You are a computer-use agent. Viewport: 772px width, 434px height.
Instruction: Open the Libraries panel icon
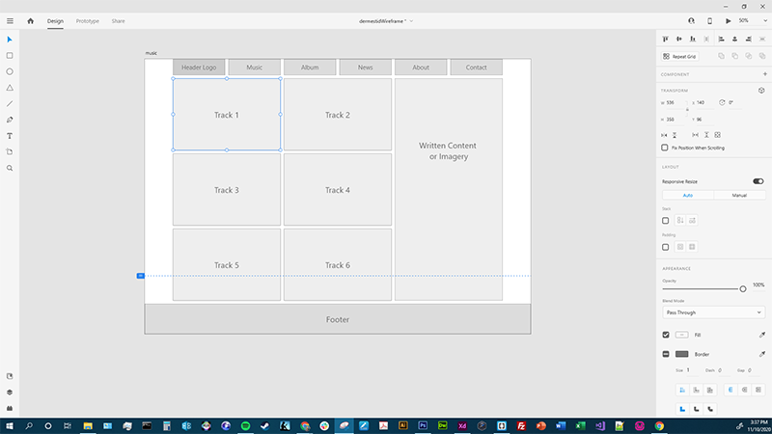[10, 376]
